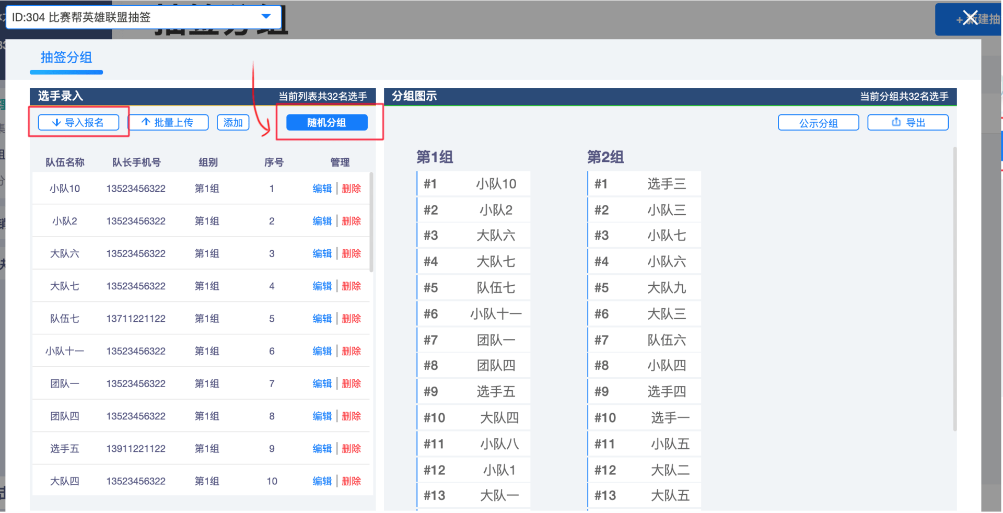Delete the 选手五 row
1003x513 pixels.
click(x=352, y=449)
